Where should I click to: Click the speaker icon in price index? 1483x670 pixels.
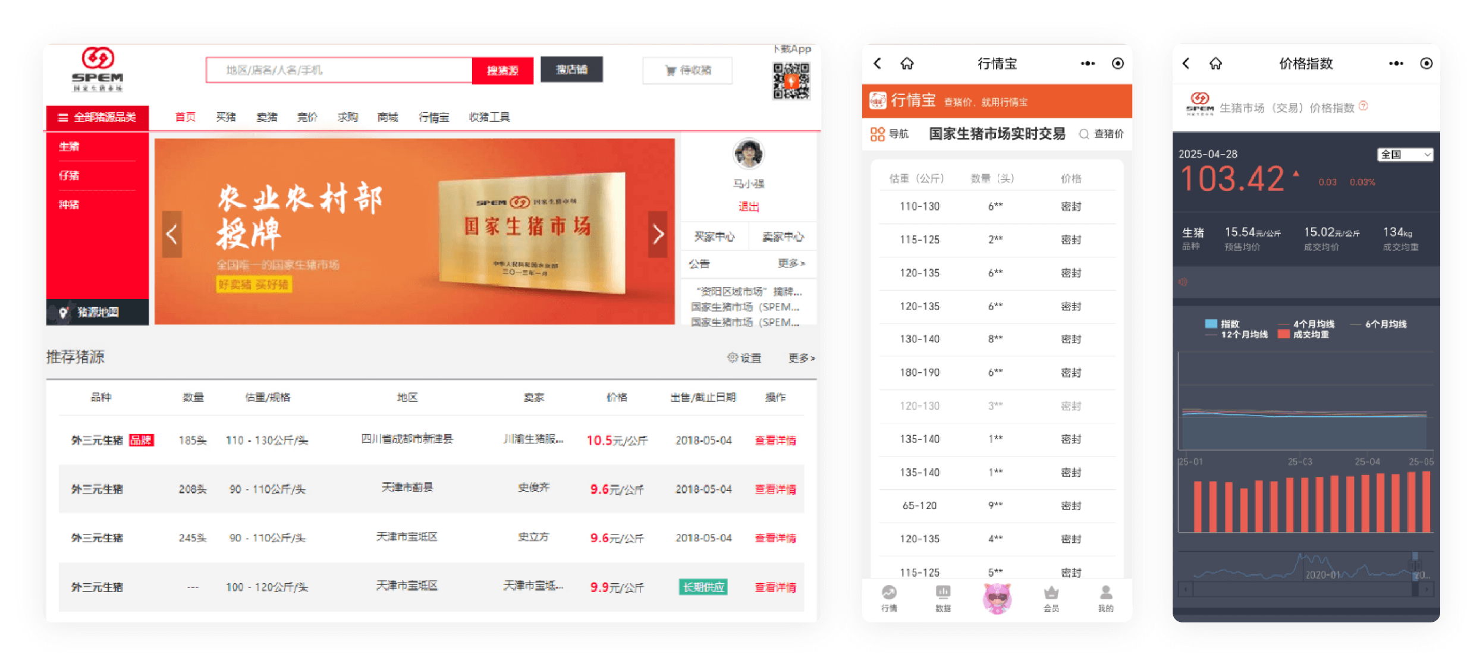click(x=1183, y=282)
